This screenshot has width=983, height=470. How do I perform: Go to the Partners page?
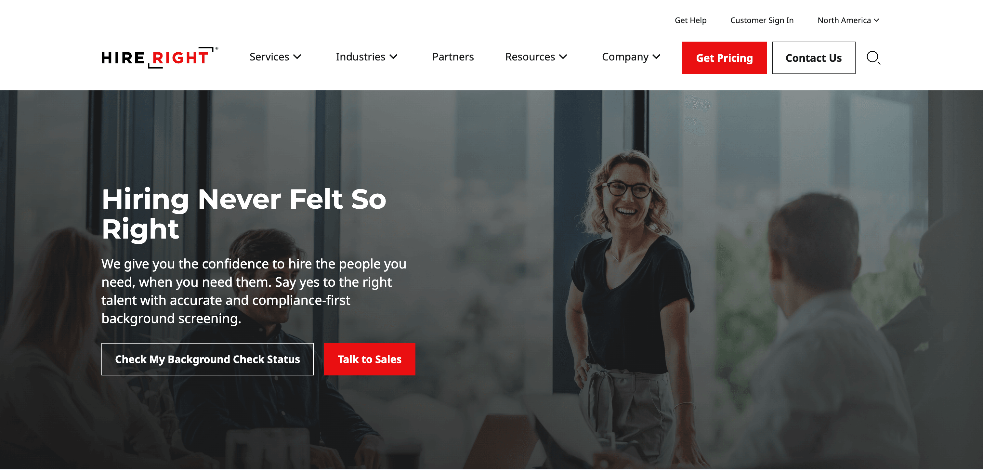tap(453, 57)
